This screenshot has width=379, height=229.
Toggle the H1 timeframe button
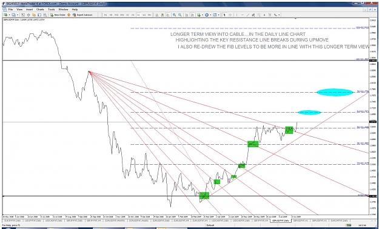(x=127, y=15)
